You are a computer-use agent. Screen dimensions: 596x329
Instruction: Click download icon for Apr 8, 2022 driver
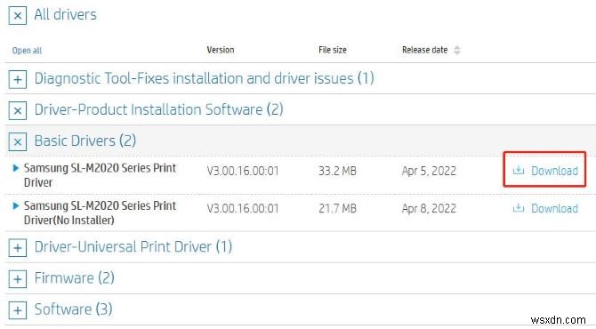click(519, 207)
